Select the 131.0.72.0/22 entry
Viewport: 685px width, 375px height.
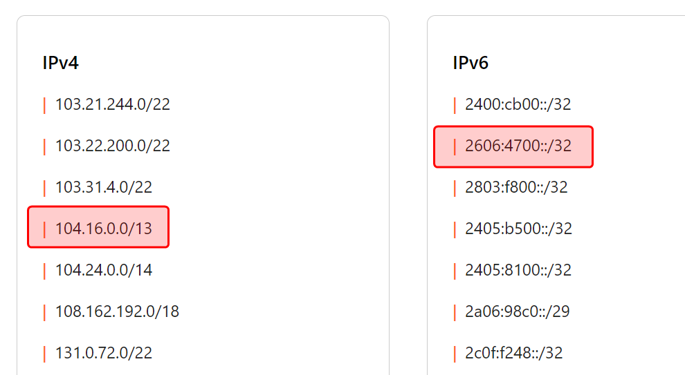coord(104,353)
